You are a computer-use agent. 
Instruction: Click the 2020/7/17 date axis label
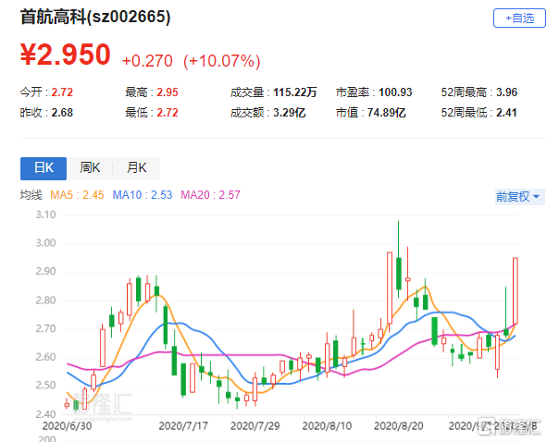[x=183, y=426]
